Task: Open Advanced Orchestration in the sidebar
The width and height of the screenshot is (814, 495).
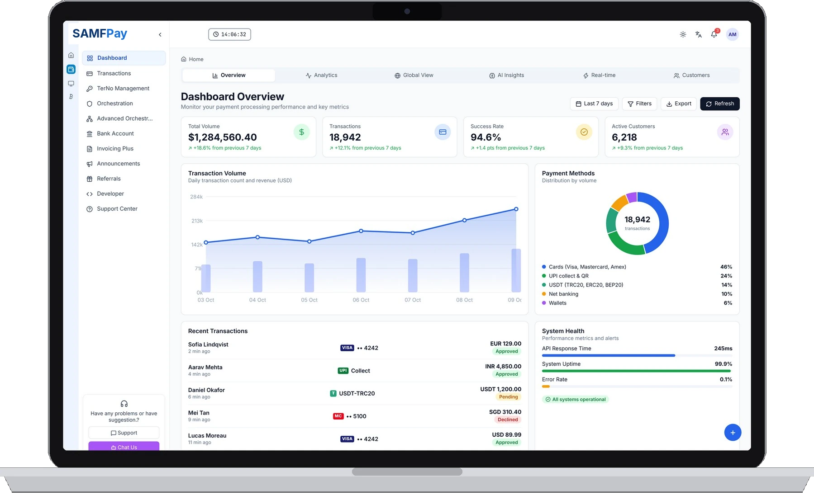Action: tap(124, 118)
